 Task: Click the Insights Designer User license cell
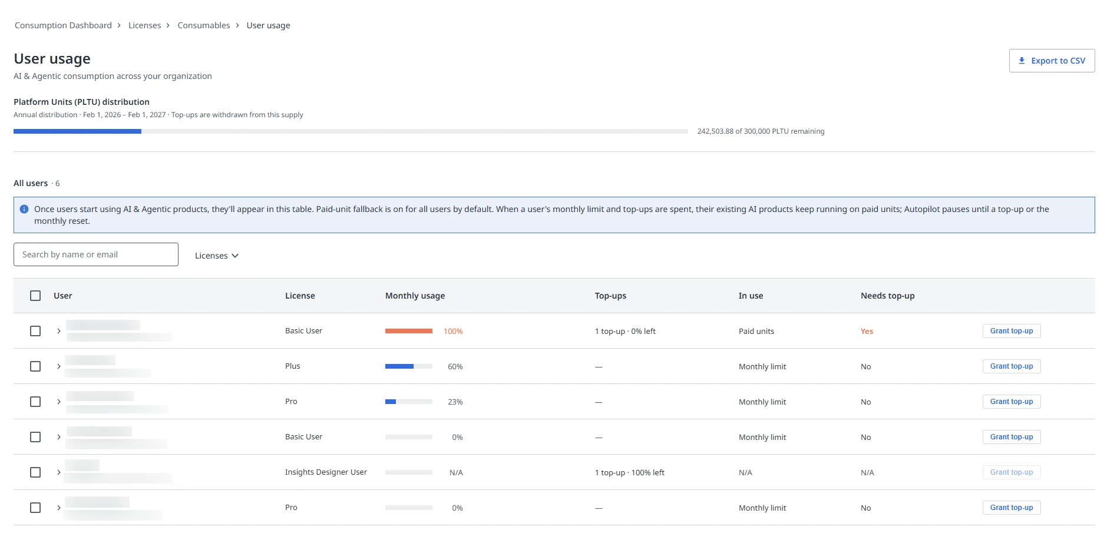click(326, 472)
